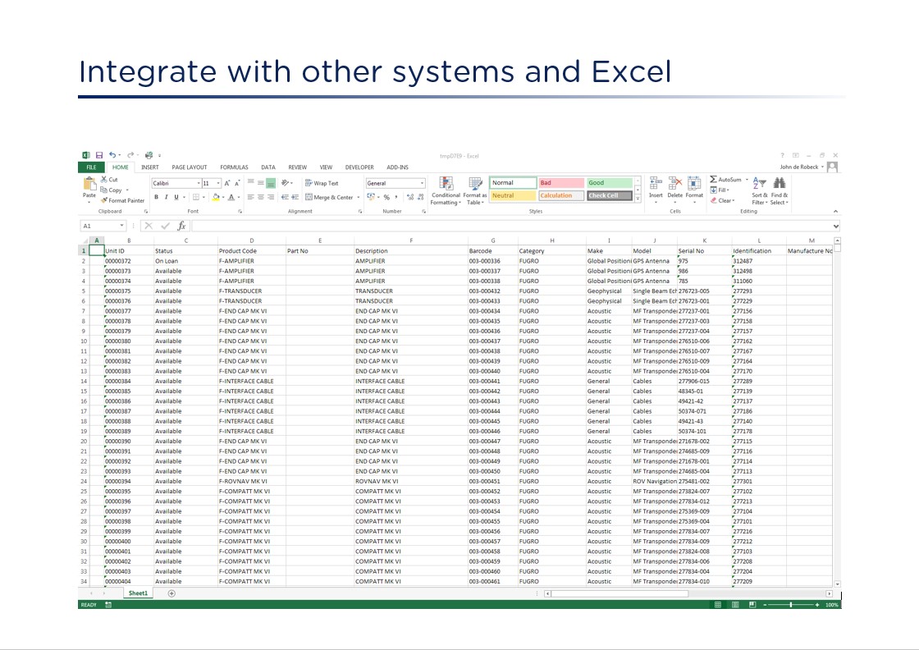Open the Name Box dropdown arrow

(x=122, y=226)
